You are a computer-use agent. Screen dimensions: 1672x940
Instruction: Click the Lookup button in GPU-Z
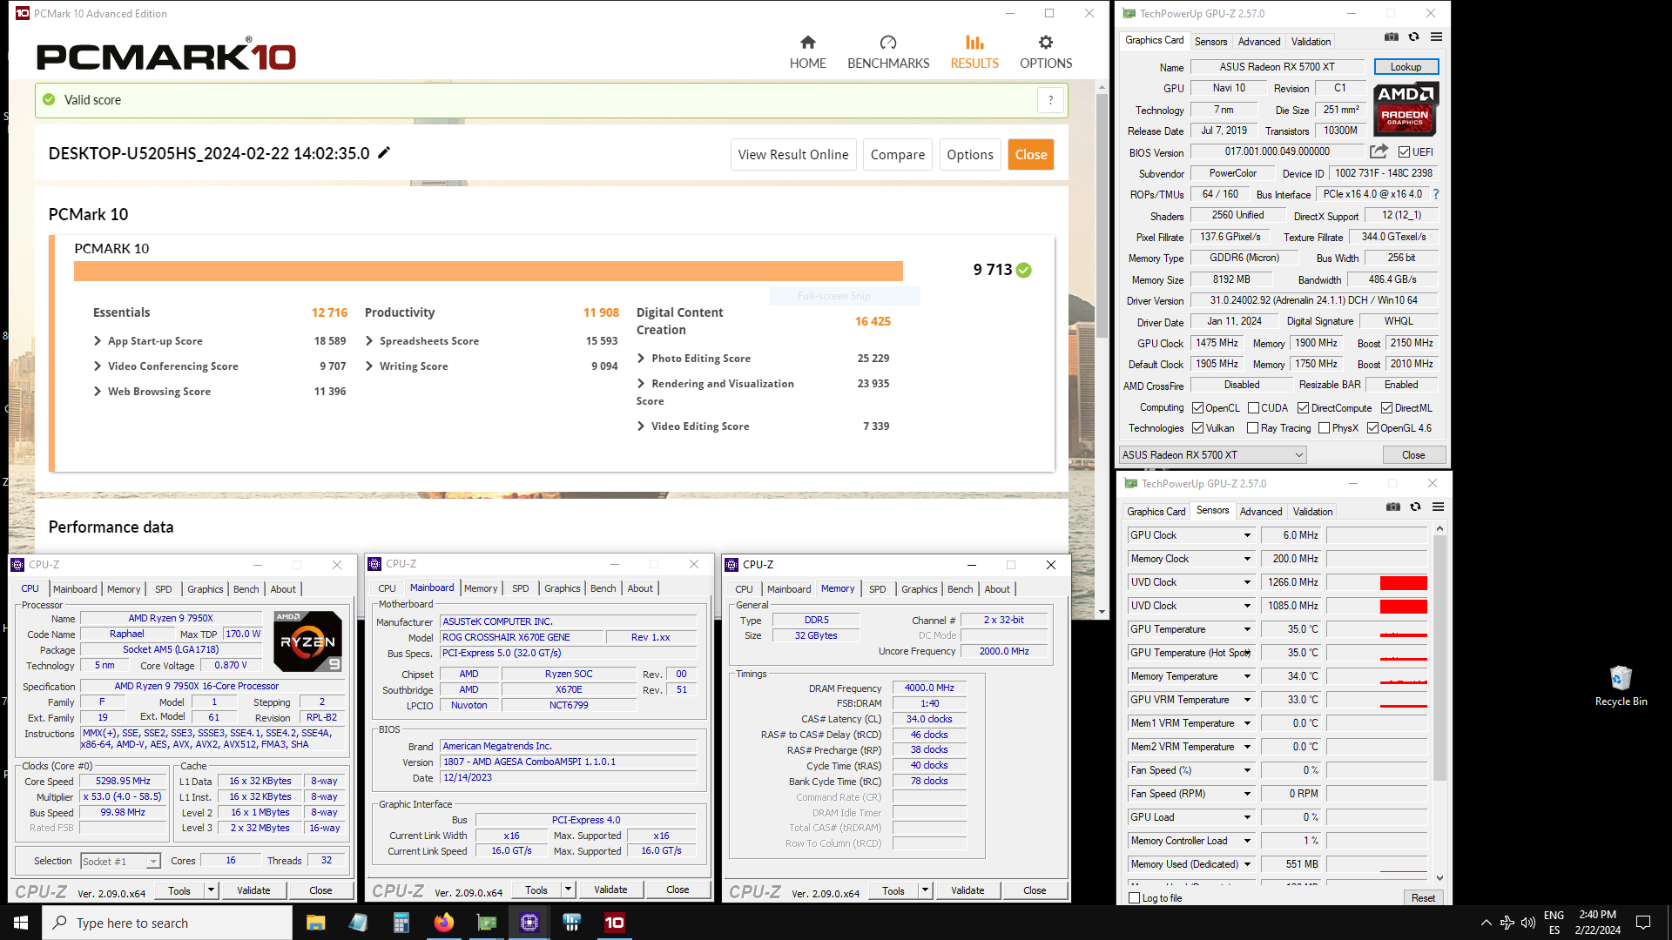pyautogui.click(x=1406, y=67)
